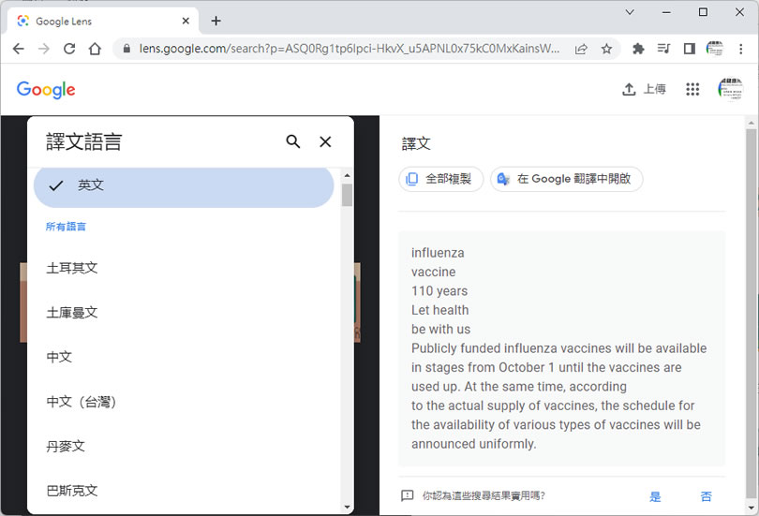Reload the Google Lens page
Viewport: 759px width, 516px height.
pos(69,49)
